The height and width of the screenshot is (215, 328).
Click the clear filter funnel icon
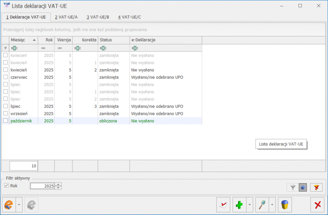tap(316, 187)
